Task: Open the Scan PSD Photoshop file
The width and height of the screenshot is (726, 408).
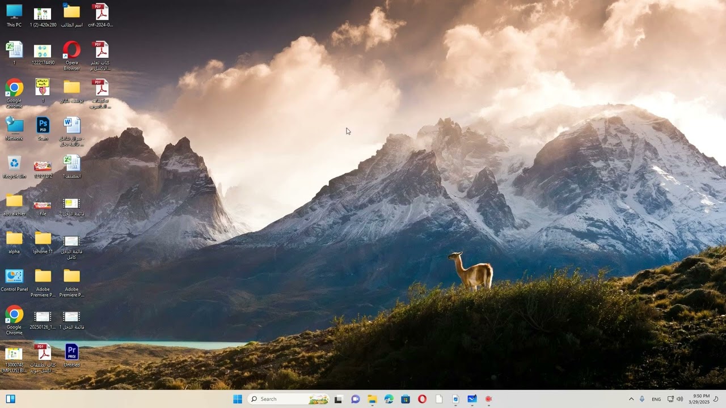Action: click(x=43, y=129)
